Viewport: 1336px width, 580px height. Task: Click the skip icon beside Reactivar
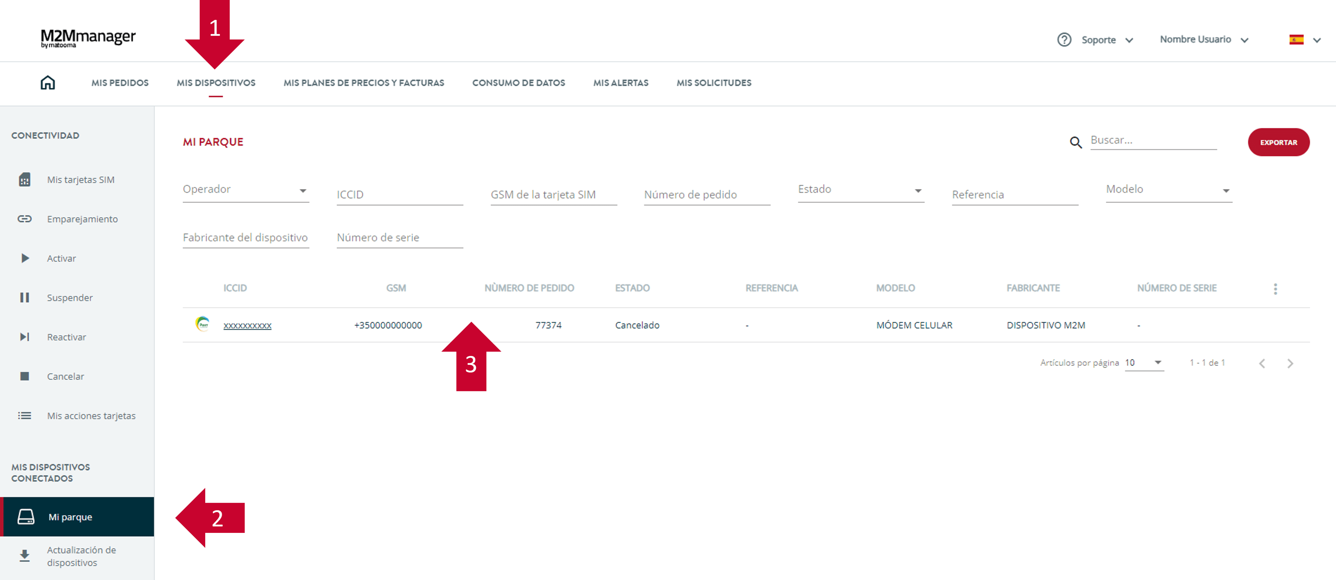[24, 337]
